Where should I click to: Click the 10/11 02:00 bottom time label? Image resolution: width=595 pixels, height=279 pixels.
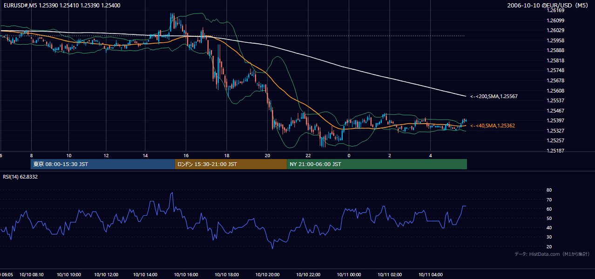390,274
